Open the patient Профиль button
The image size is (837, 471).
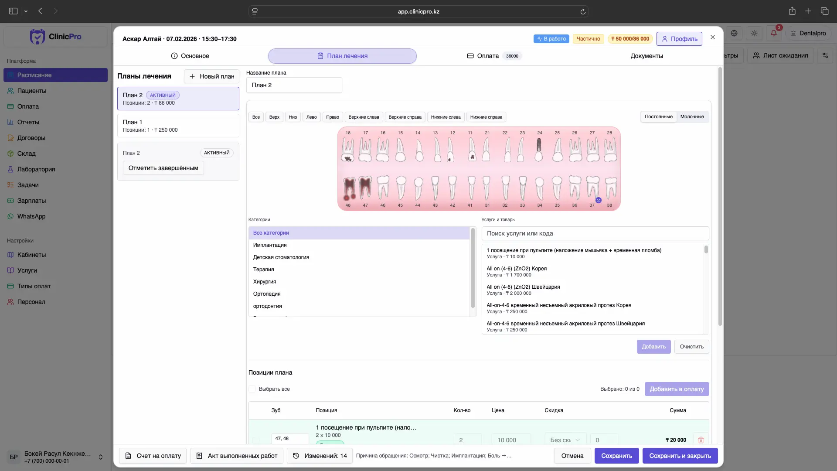[x=679, y=39]
